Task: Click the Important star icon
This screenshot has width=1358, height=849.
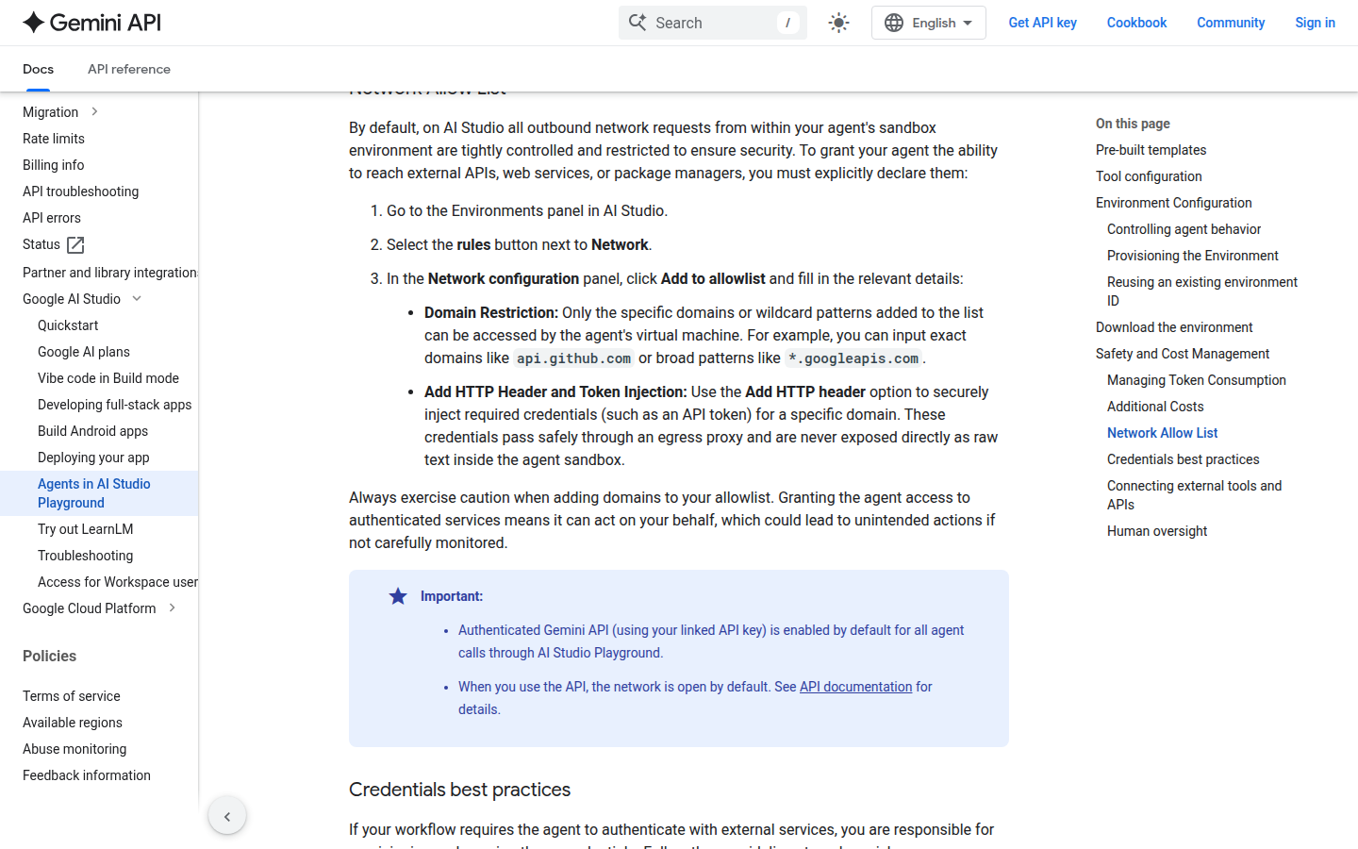Action: [x=398, y=596]
